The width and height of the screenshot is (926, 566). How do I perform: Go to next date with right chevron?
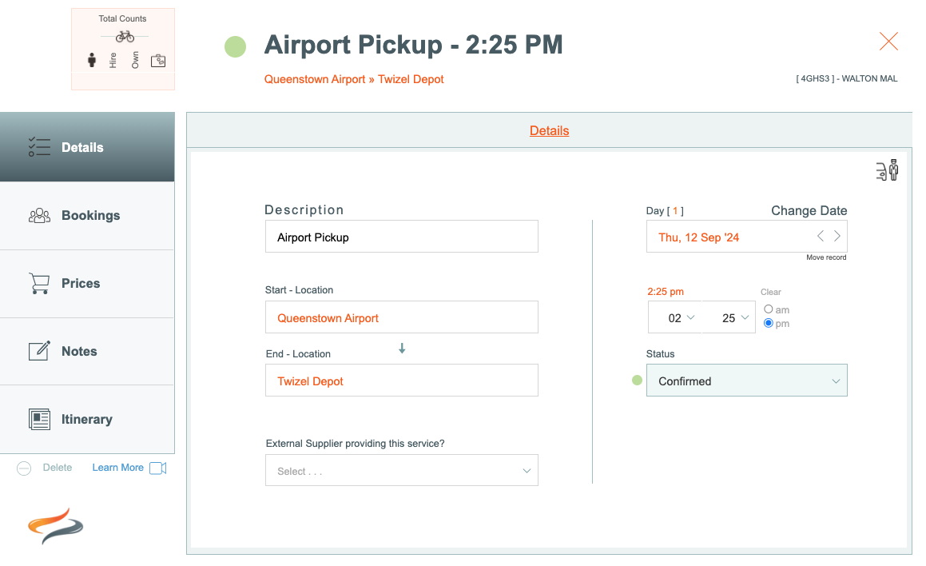837,237
